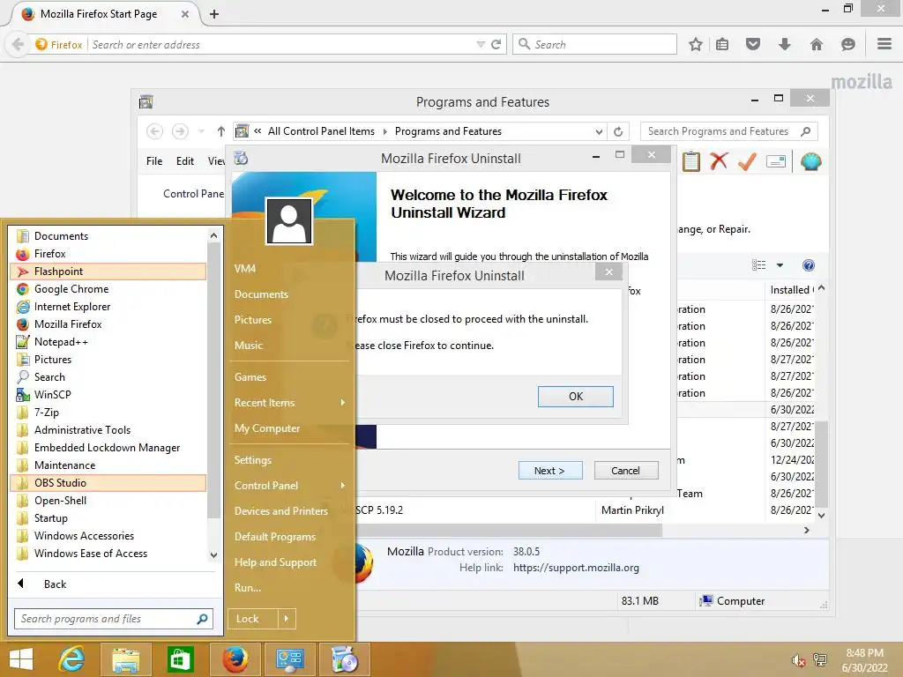The height and width of the screenshot is (677, 903).
Task: Open Devices and Printers in start menu
Action: 281,511
